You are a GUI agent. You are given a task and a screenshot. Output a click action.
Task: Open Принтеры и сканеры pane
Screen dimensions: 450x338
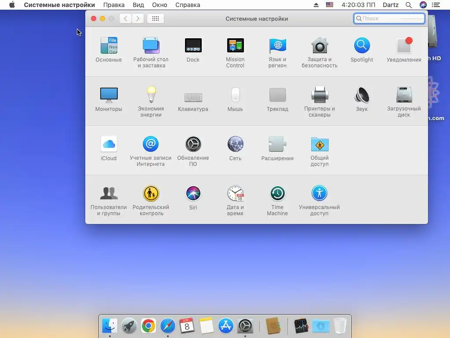pyautogui.click(x=319, y=102)
